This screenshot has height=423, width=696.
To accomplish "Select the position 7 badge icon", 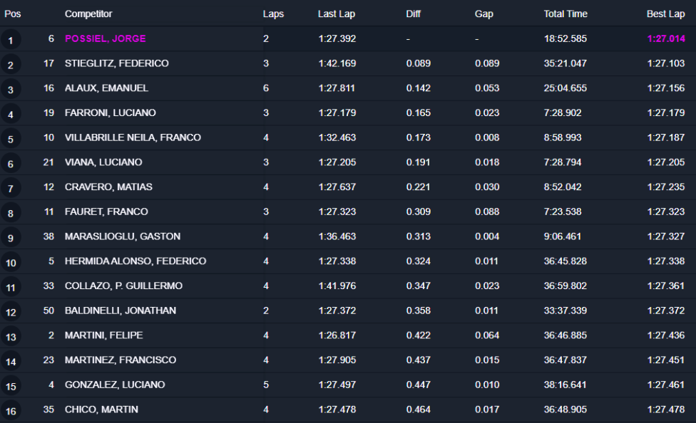I will [11, 189].
